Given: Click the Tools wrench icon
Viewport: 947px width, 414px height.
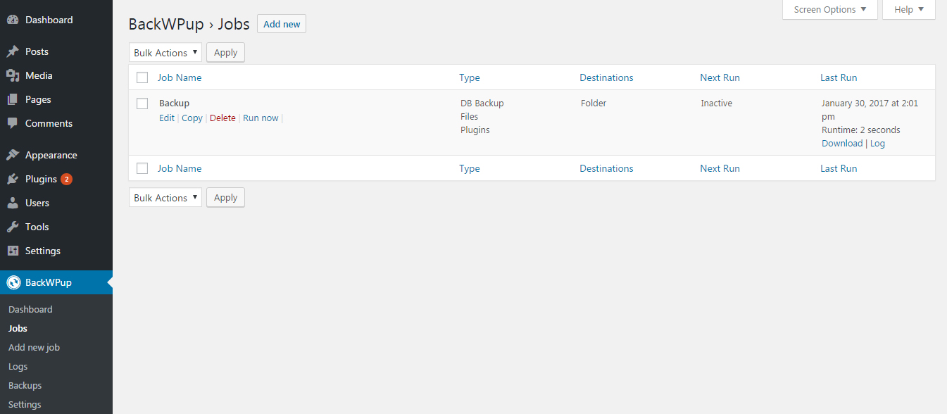Looking at the screenshot, I should (x=13, y=227).
